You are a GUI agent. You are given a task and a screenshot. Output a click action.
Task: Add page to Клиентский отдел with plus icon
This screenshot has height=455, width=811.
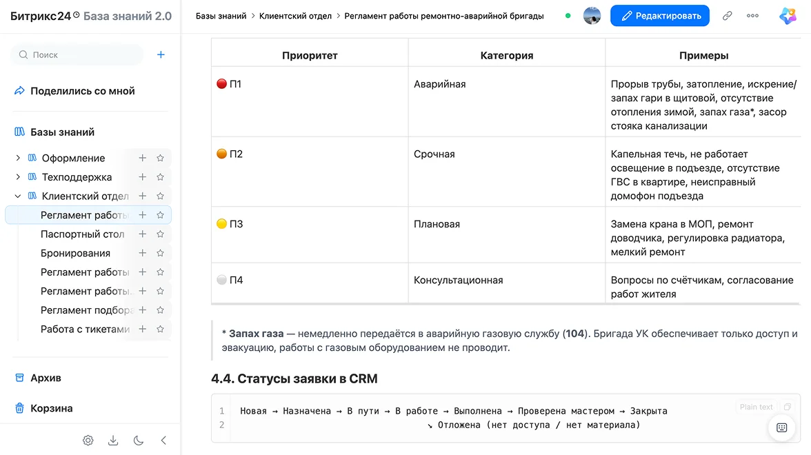[x=142, y=196]
